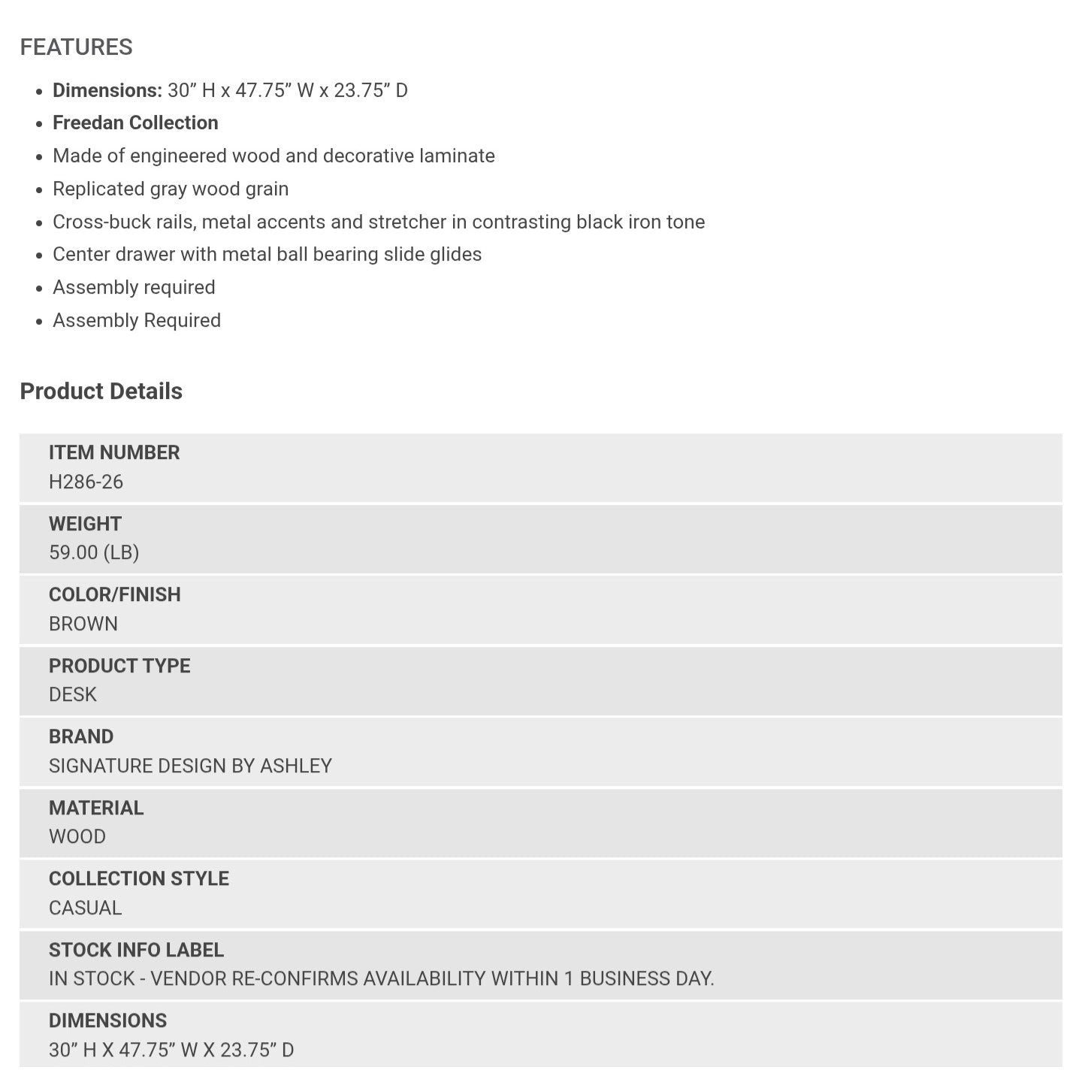Viewport: 1082px width, 1082px height.
Task: Click the COLLECTION STYLE value CASUAL
Action: [x=85, y=908]
